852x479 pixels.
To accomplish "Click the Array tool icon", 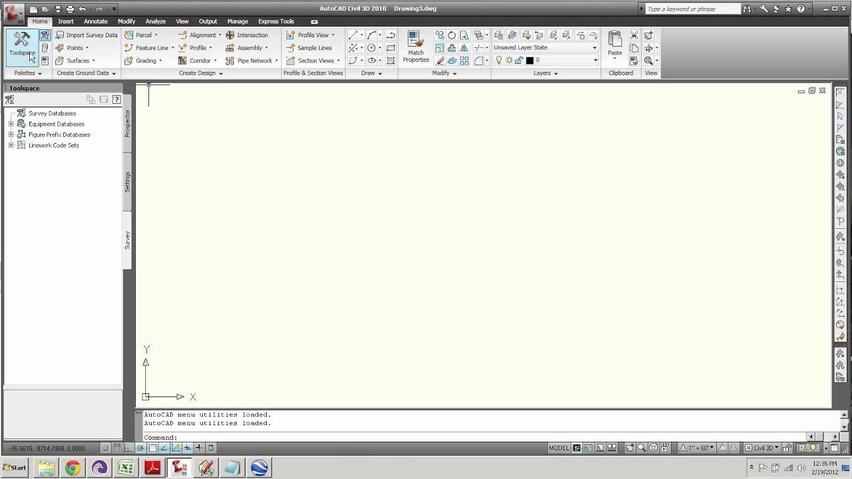I will 464,61.
